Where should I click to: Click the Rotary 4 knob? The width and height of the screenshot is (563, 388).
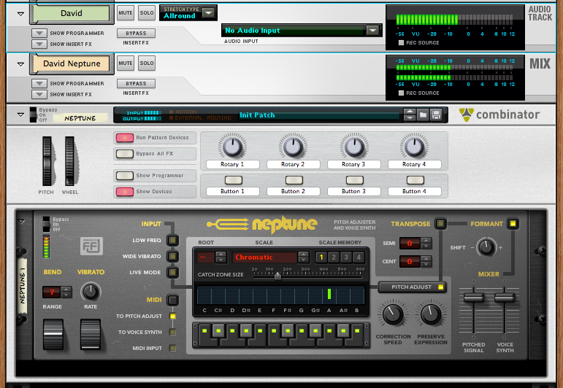pos(414,147)
